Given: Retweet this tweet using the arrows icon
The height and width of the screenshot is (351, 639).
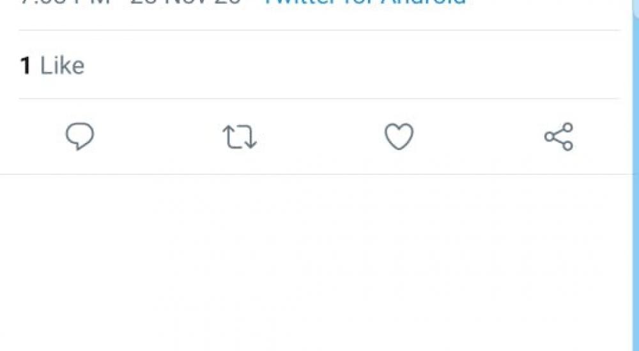Looking at the screenshot, I should click(239, 137).
